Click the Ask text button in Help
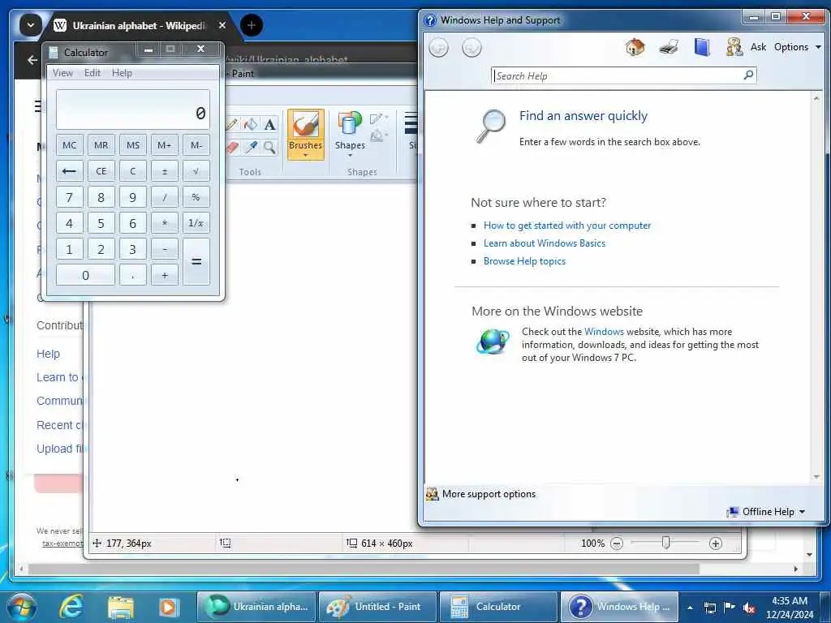The height and width of the screenshot is (623, 831). (x=758, y=47)
